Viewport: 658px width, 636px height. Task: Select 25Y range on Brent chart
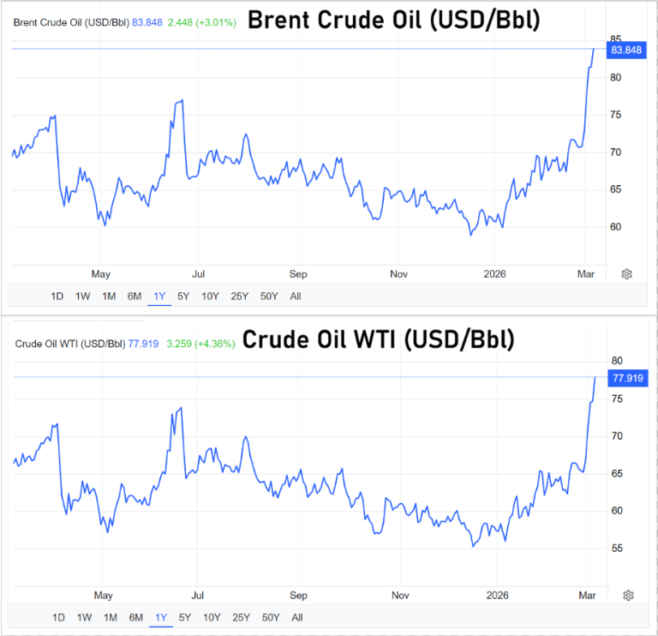(x=240, y=297)
